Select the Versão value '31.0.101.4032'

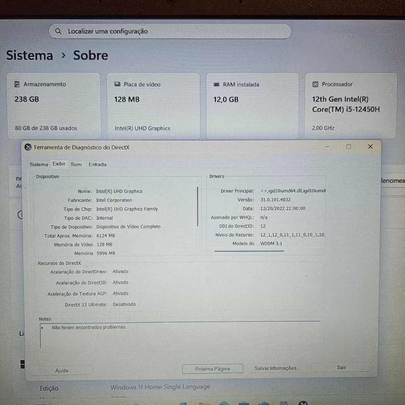(275, 200)
